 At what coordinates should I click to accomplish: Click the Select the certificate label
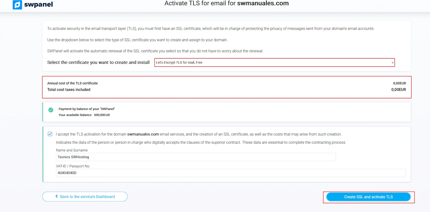click(x=98, y=62)
